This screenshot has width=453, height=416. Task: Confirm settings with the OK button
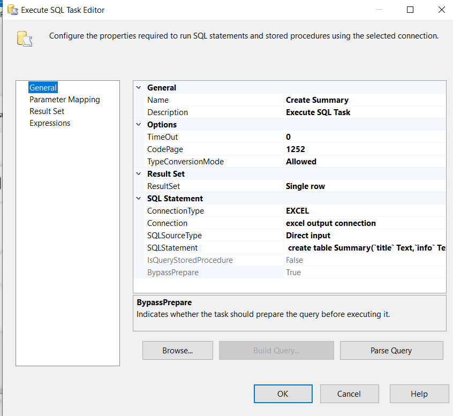[283, 394]
